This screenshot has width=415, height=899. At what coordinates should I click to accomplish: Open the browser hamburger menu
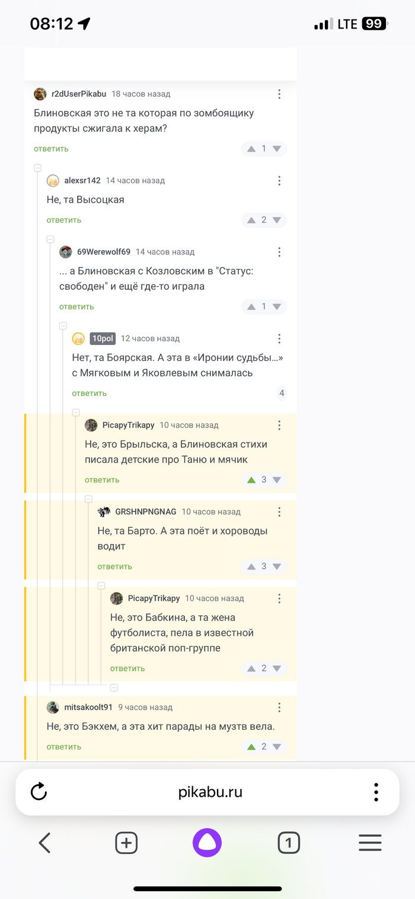point(370,843)
